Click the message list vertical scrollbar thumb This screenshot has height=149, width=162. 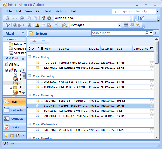pos(156,52)
